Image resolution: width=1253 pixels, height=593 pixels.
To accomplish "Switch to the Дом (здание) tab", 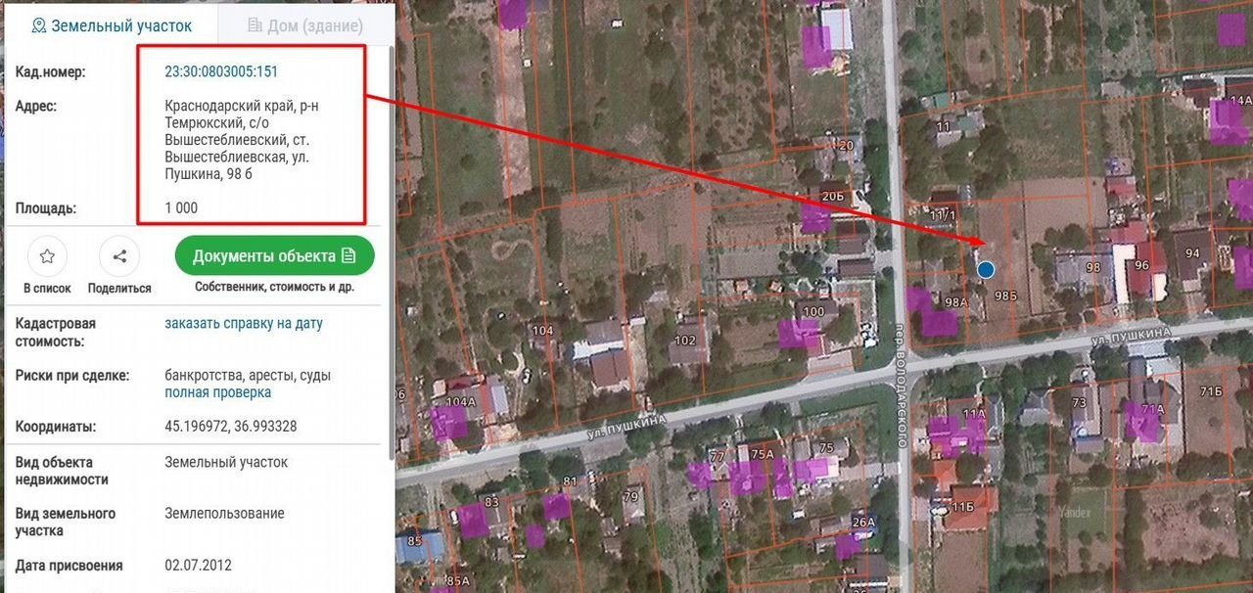I will click(304, 25).
